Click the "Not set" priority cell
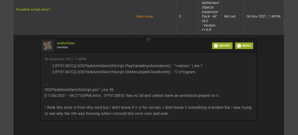Screen dimensions: 298x135 click(x=230, y=16)
